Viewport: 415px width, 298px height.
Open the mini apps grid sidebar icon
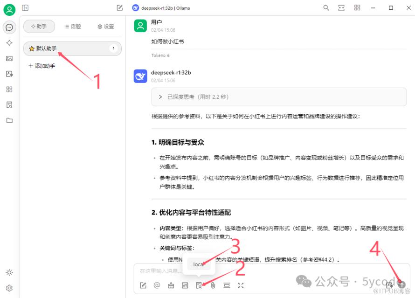(9, 89)
